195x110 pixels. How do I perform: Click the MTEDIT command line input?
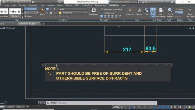tap(101, 103)
